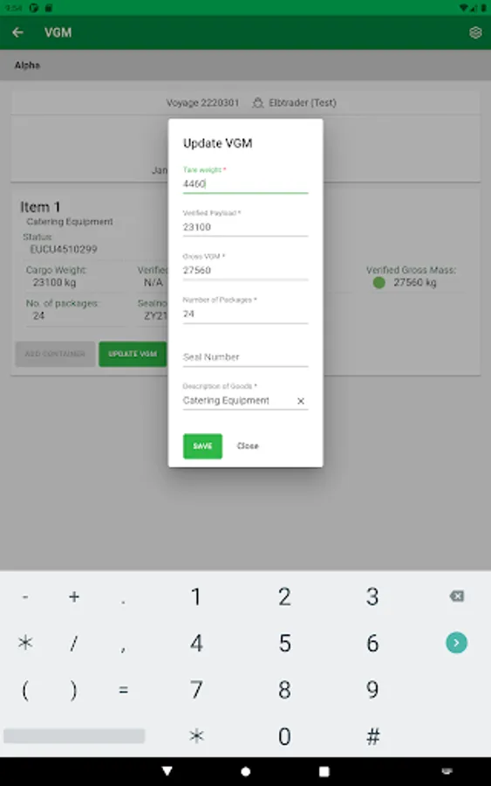Viewport: 491px width, 786px height.
Task: Clear Description of Goods with X icon
Action: point(300,401)
